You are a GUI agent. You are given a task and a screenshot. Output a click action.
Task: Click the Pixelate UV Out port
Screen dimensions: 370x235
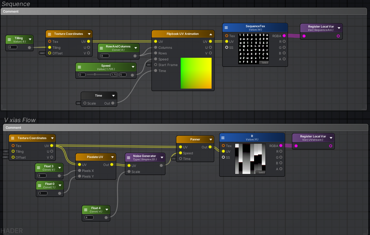coord(112,165)
